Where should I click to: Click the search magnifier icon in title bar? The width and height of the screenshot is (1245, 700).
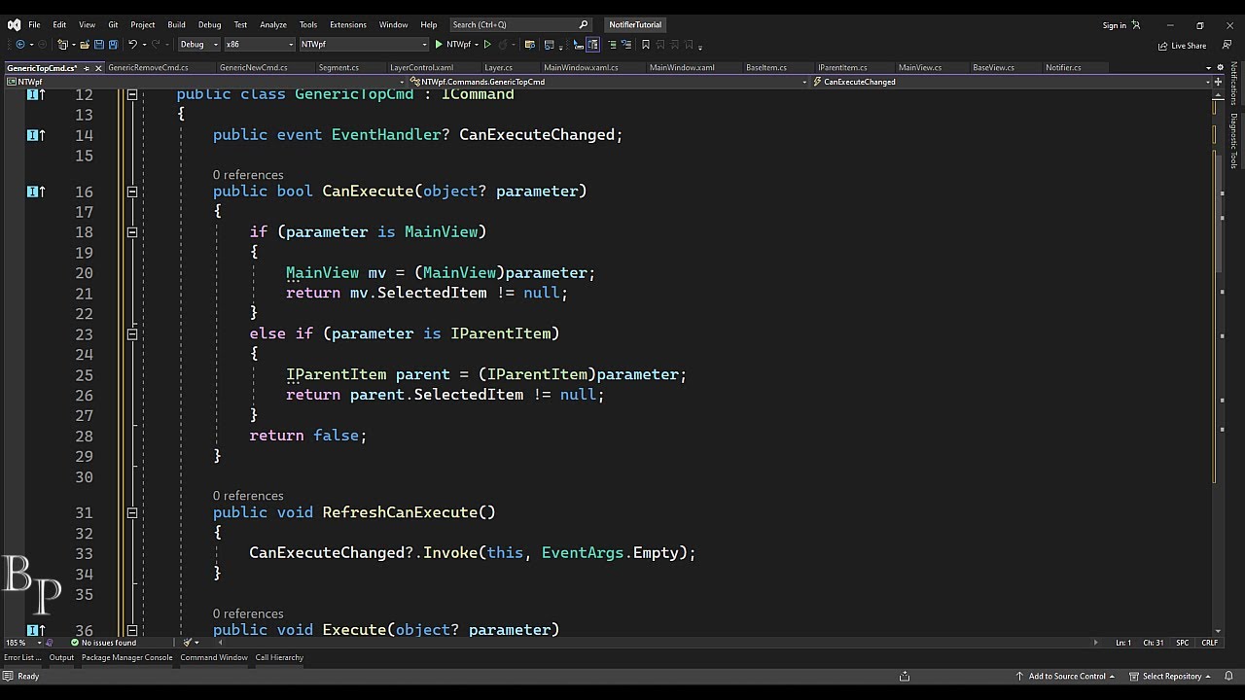point(584,24)
